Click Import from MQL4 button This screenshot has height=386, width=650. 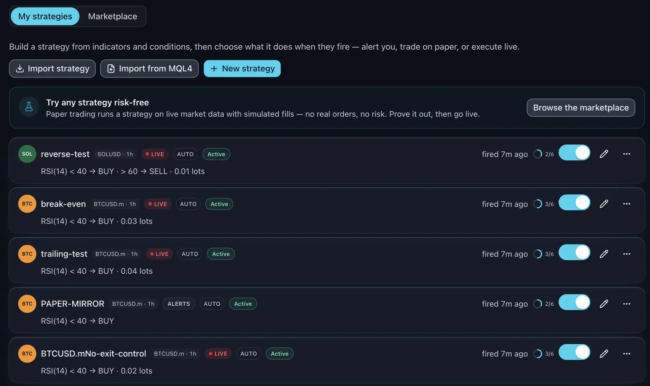tap(149, 69)
